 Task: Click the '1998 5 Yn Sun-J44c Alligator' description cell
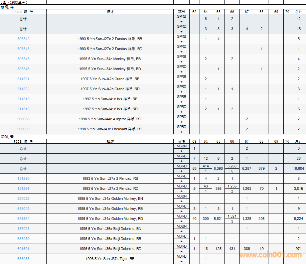110,119
